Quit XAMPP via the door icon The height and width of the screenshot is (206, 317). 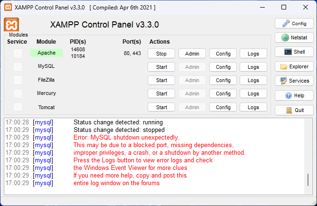(294, 110)
